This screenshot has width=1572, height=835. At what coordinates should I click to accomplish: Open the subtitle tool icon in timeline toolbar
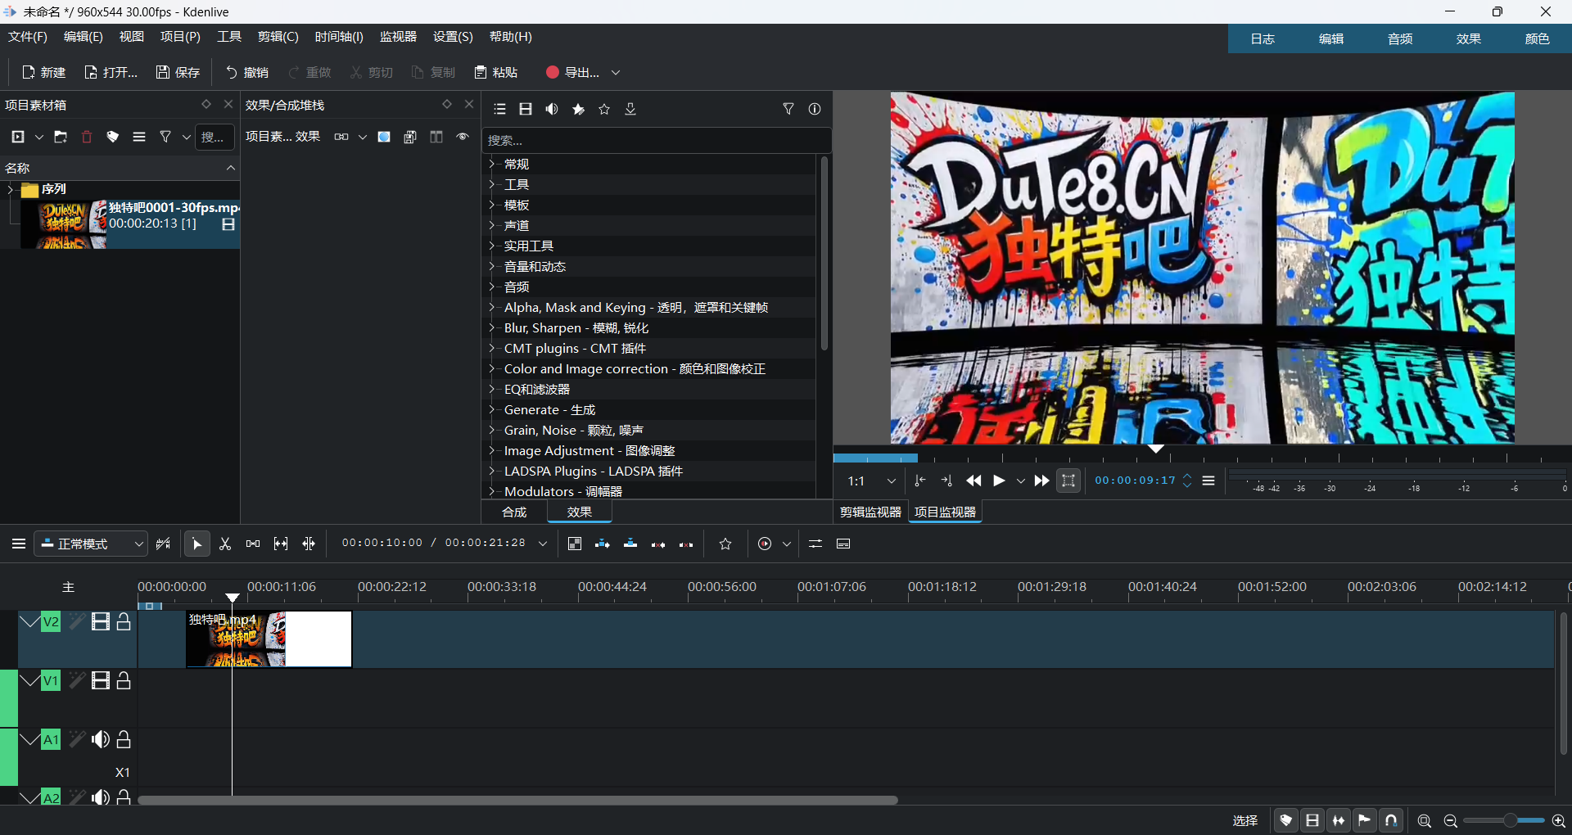843,544
